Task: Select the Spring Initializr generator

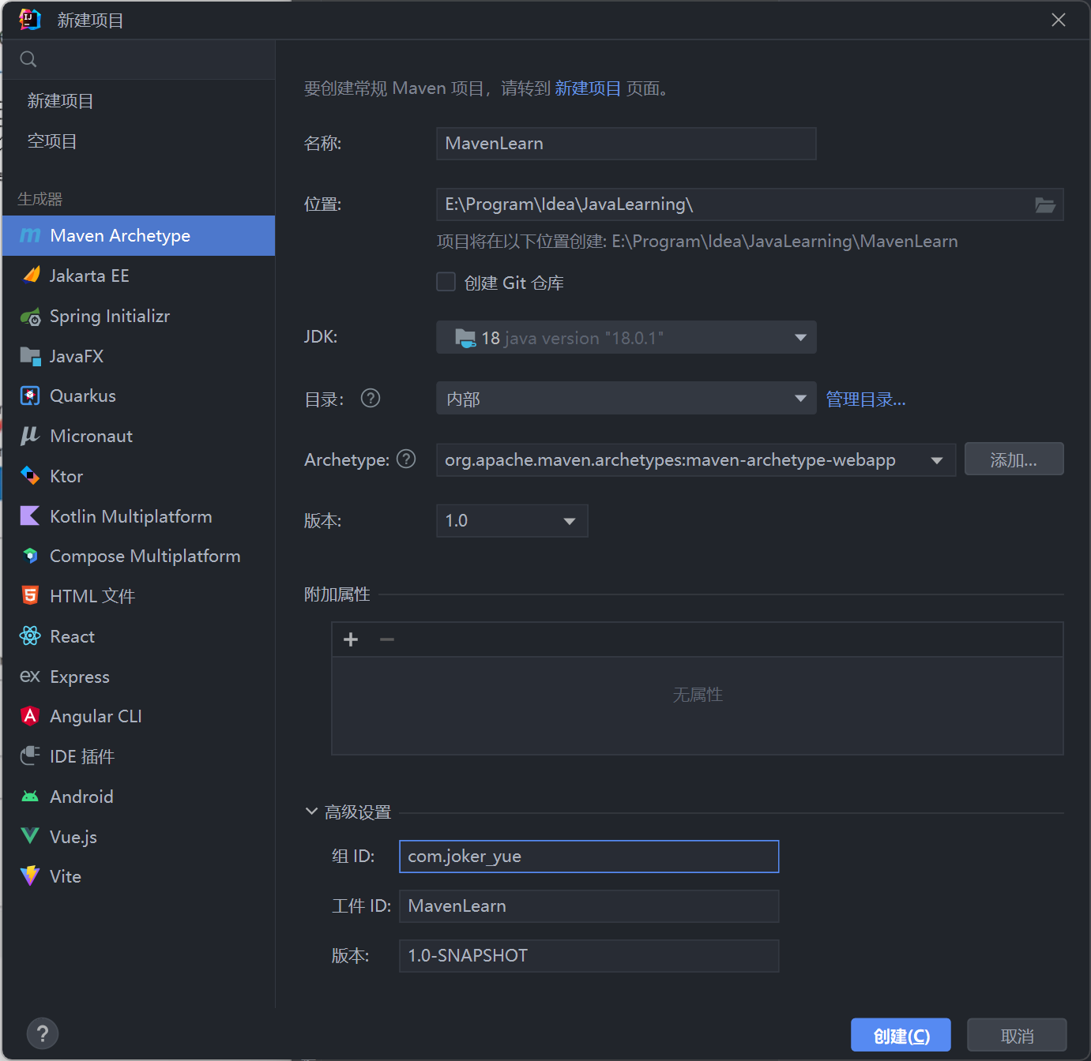Action: point(110,317)
